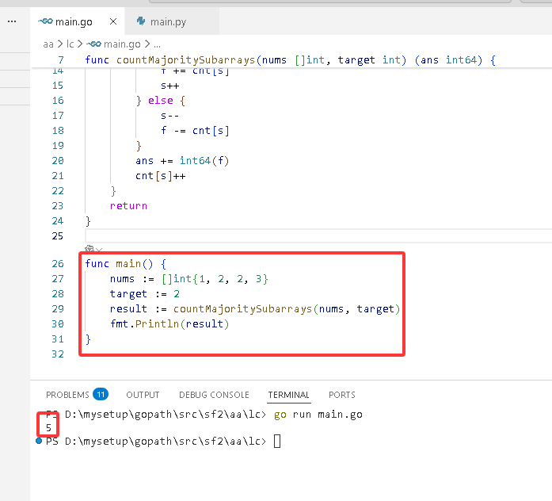Click 'ans += int64(f)' on line 20
552x501 pixels.
[182, 161]
